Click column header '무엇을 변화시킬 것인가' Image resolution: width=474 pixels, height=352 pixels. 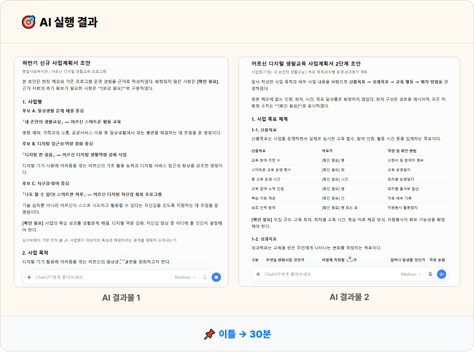pyautogui.click(x=285, y=260)
